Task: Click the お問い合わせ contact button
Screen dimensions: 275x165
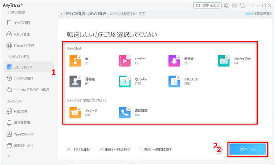Action: 207,5
